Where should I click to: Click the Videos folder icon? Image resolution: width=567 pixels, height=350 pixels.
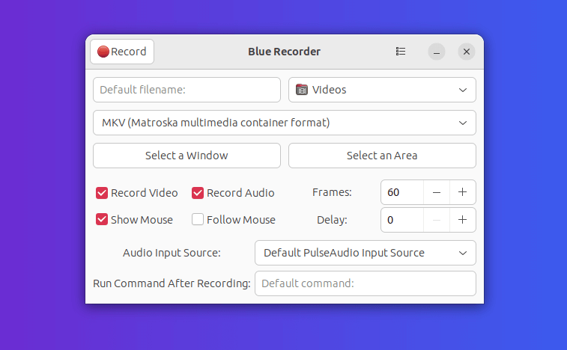coord(302,90)
